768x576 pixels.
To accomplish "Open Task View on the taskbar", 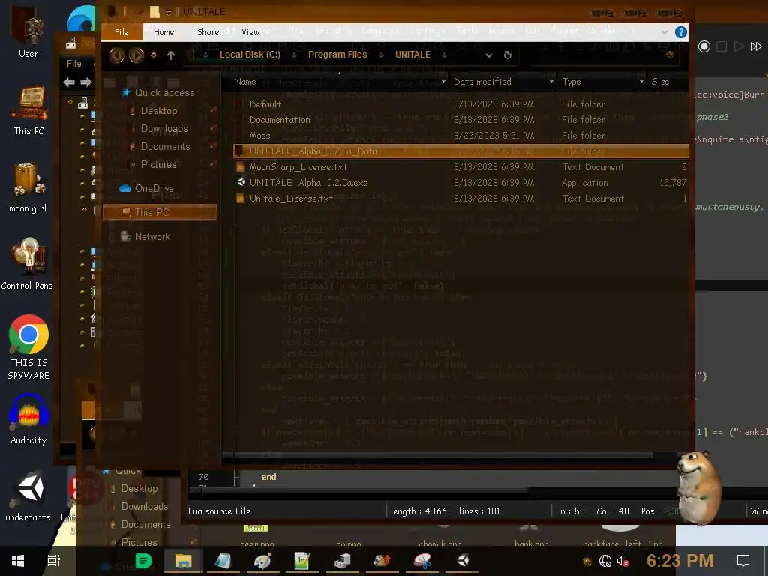I will coord(54,561).
